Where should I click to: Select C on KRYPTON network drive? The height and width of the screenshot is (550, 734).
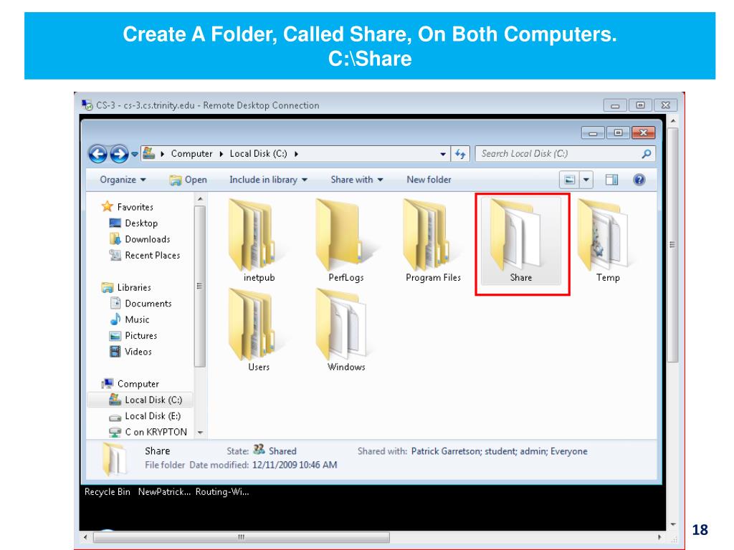point(148,432)
